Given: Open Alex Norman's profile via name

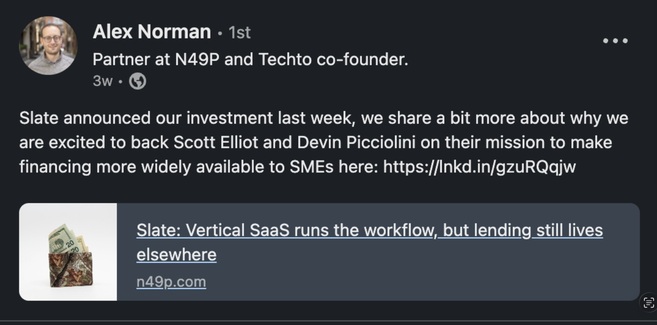Looking at the screenshot, I should click(x=152, y=32).
